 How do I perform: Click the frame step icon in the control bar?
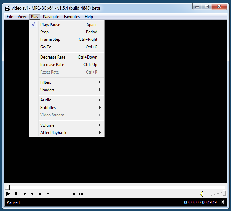40,194
